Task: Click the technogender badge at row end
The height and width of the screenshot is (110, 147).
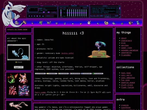Action: point(98,74)
